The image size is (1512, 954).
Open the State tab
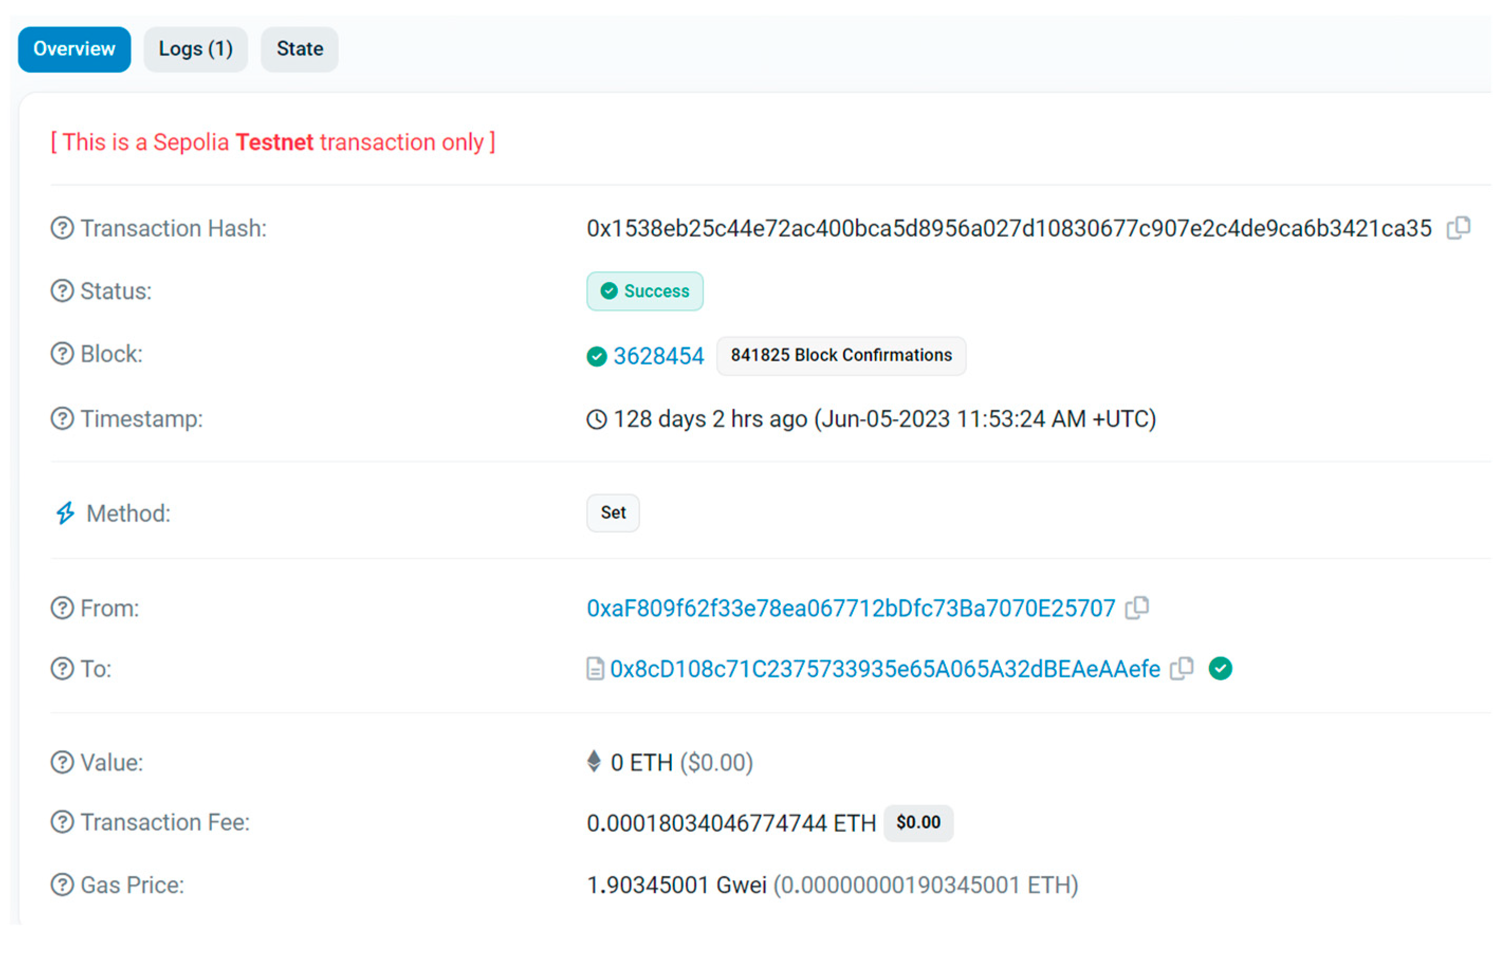[300, 49]
